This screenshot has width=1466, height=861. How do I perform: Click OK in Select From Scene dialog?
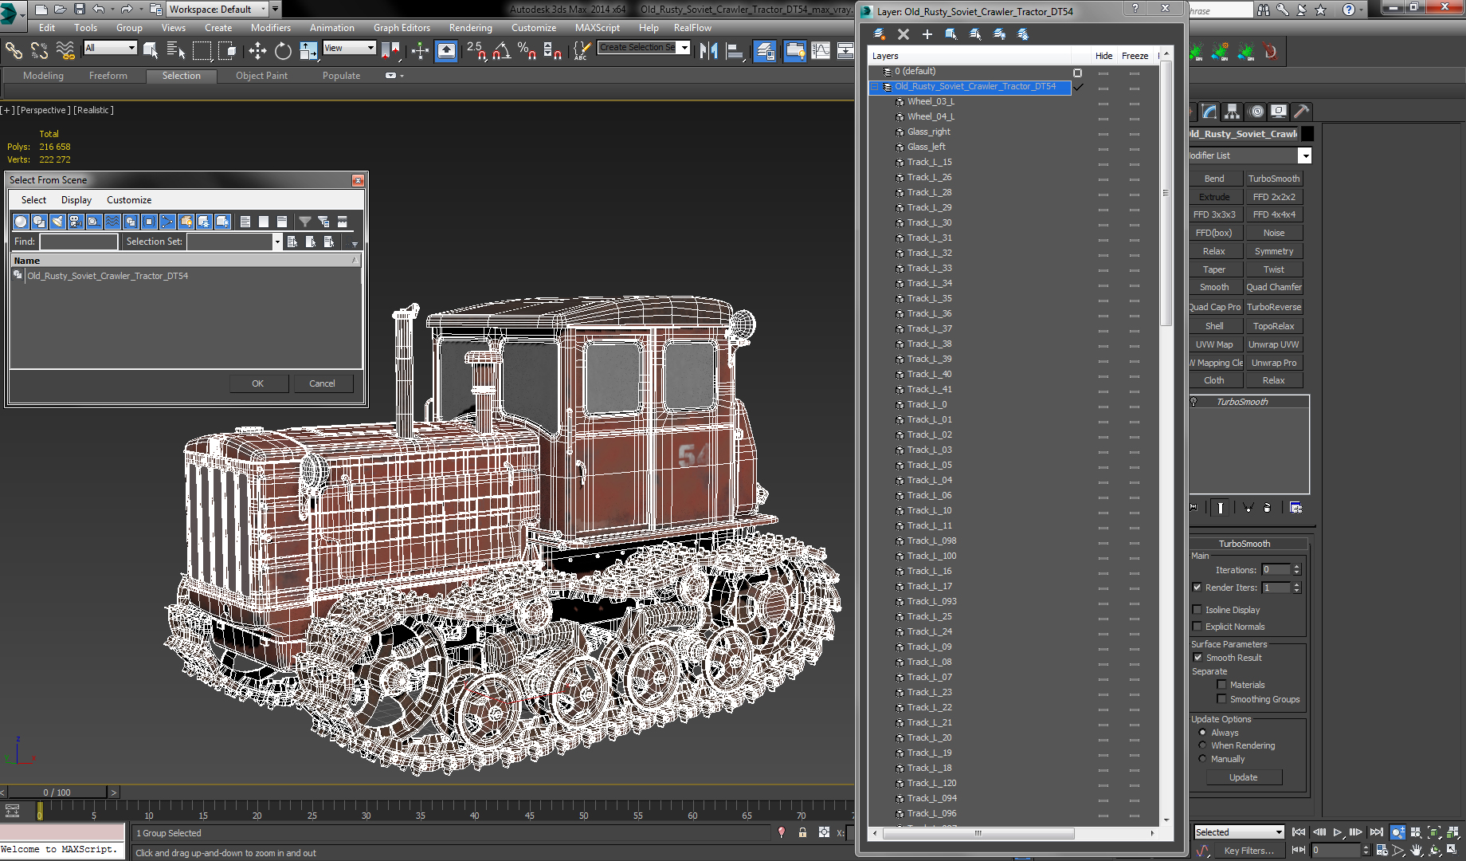tap(257, 383)
